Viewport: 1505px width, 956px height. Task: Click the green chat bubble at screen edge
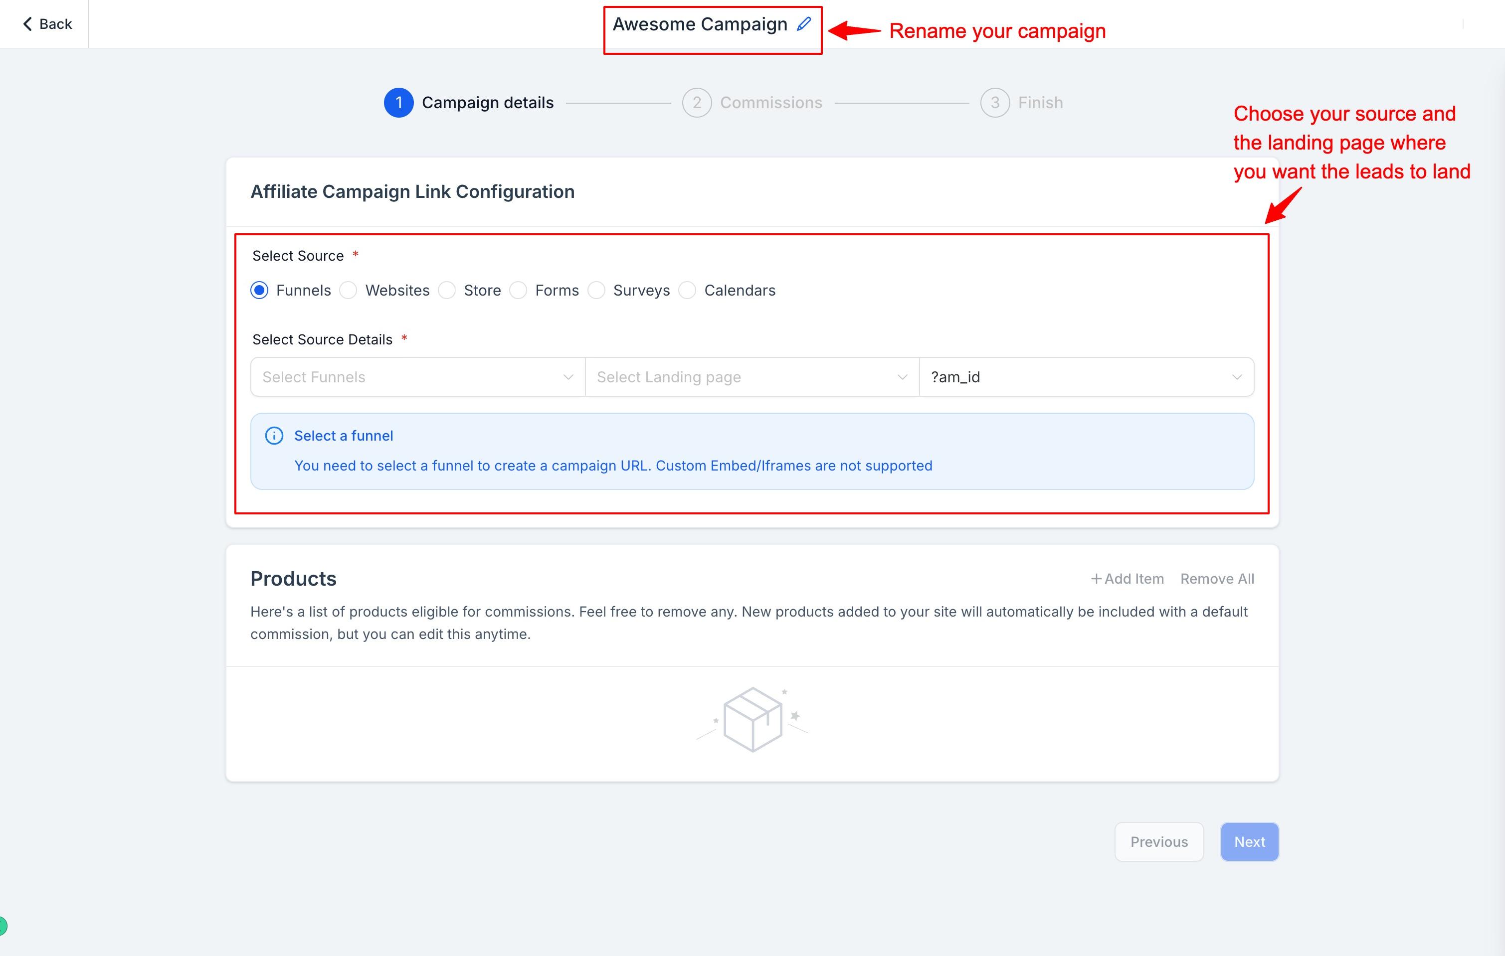(2, 926)
